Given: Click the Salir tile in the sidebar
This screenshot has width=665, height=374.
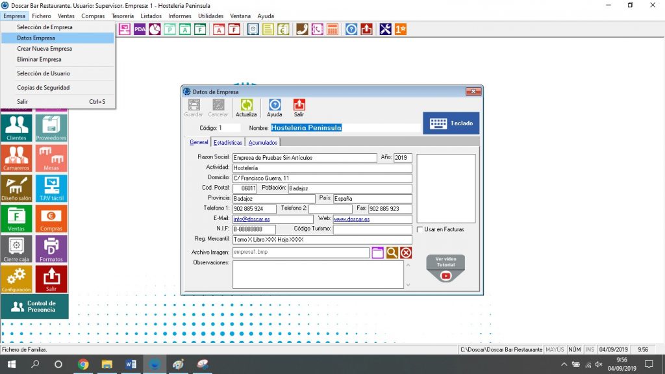Looking at the screenshot, I should click(x=51, y=279).
